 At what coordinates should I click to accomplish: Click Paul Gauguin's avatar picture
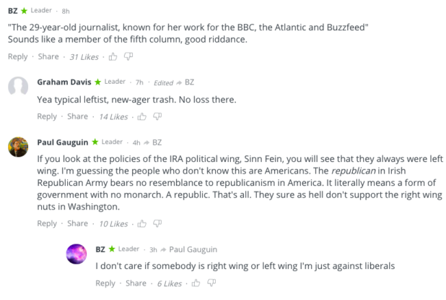18,146
